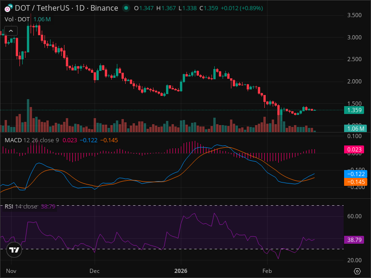Click the 2.000 price axis label

(x=354, y=82)
